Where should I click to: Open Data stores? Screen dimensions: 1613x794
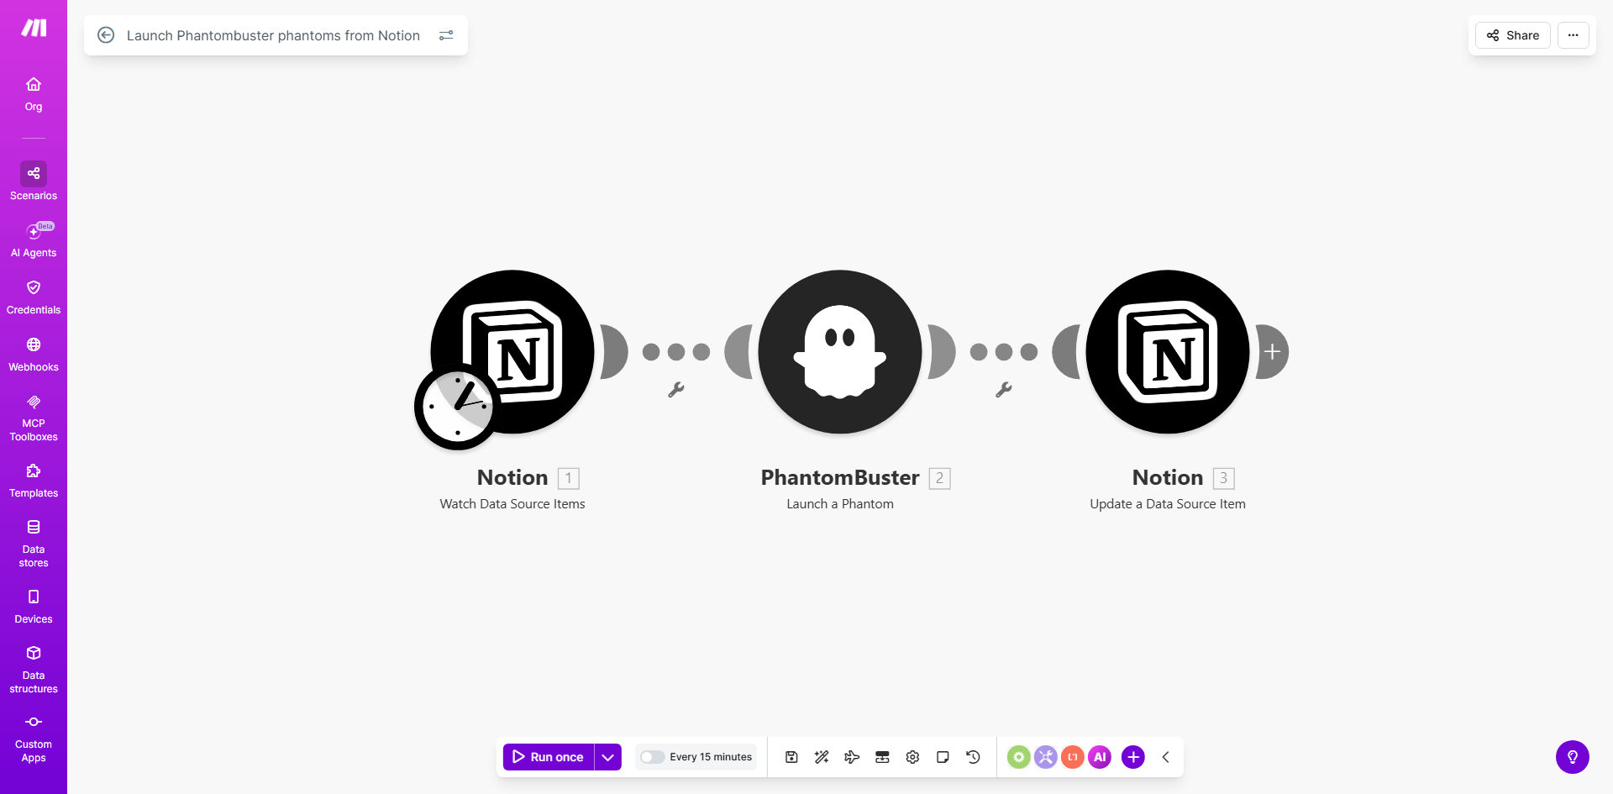34,544
